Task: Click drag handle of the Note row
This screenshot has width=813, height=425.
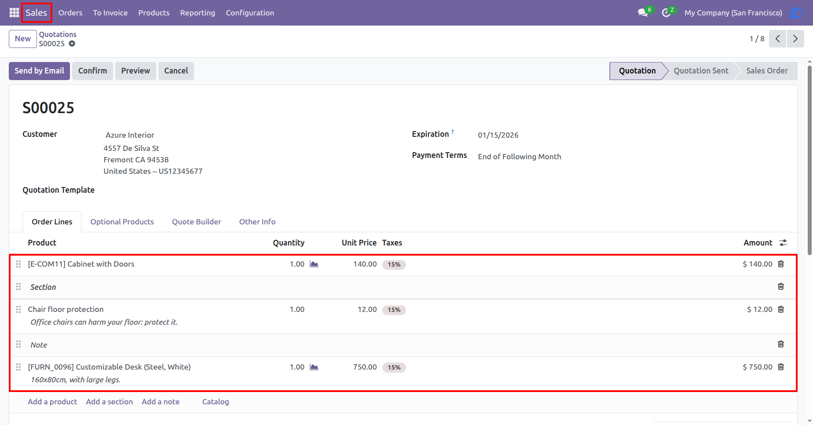Action: pos(18,344)
